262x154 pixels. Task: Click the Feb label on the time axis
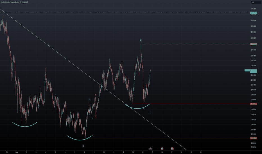[x=17, y=152]
